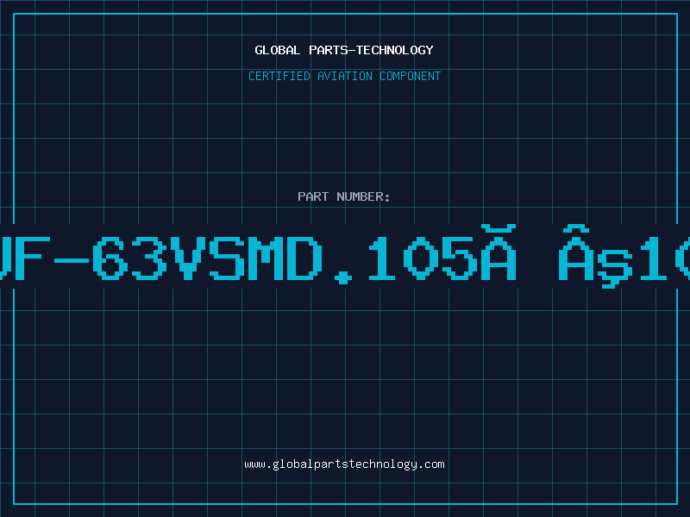Click the GLOBAL PARTS-TECHNOLOGY heading
690x517 pixels.
coord(344,50)
